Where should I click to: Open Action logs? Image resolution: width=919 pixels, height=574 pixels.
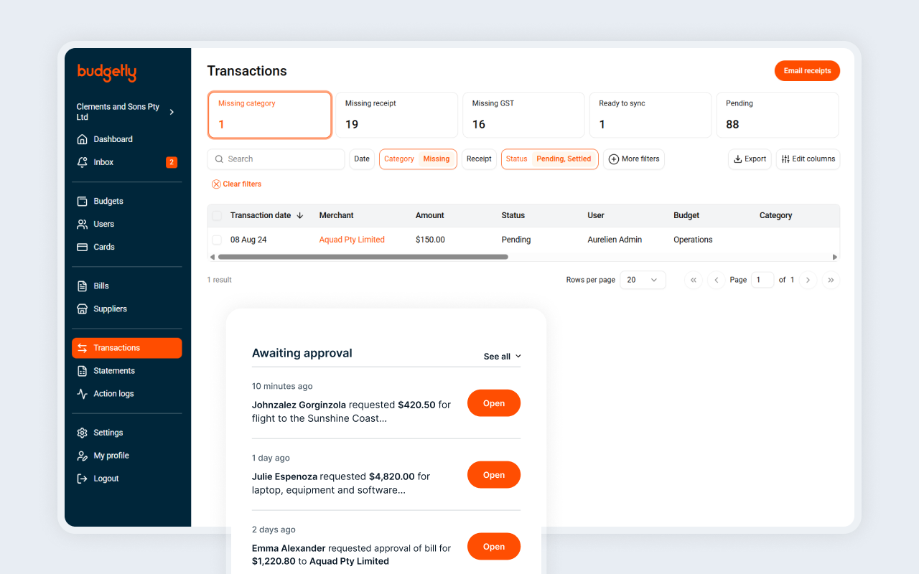(x=113, y=393)
